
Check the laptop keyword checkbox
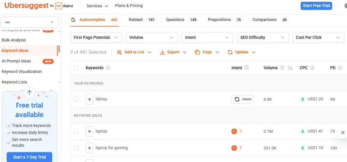tap(76, 131)
